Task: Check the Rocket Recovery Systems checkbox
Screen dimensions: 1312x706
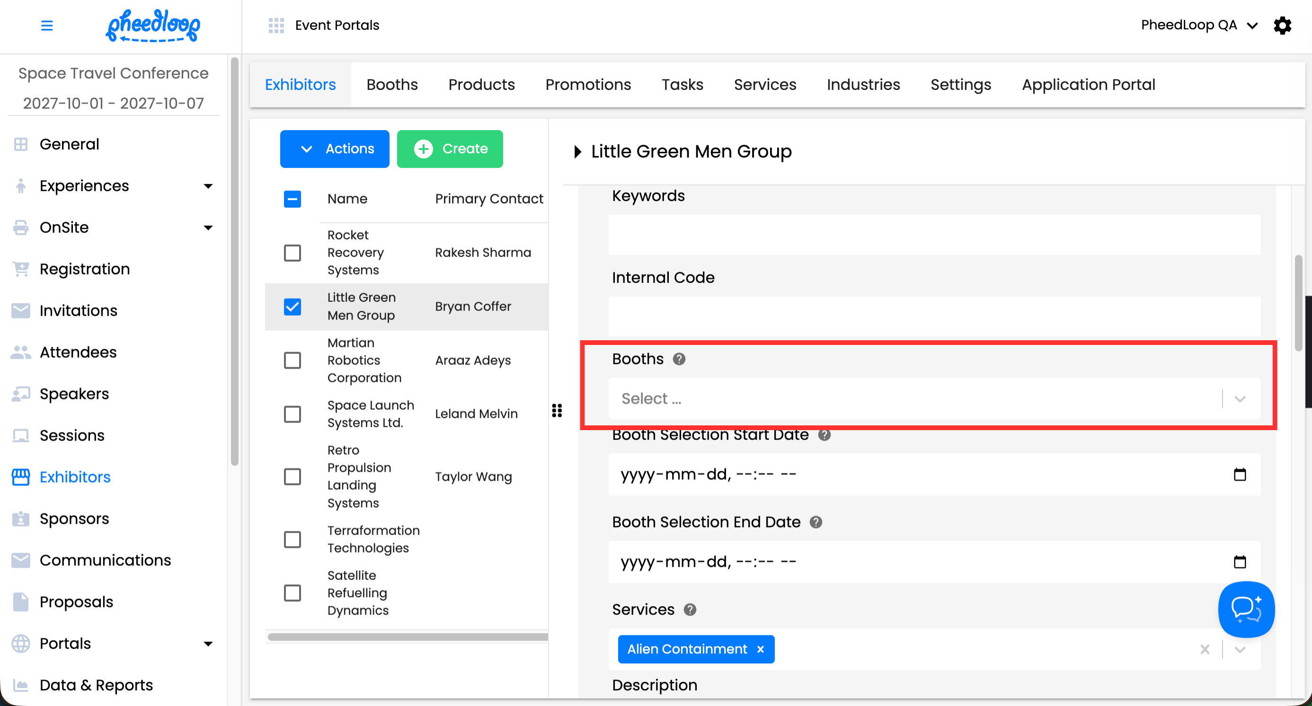Action: tap(293, 253)
